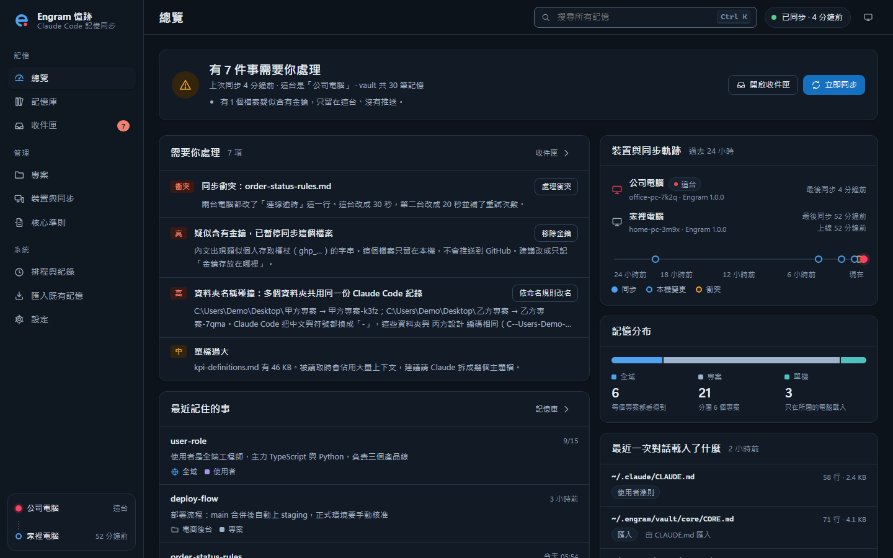Open 收件匣 in the sidebar

point(71,125)
